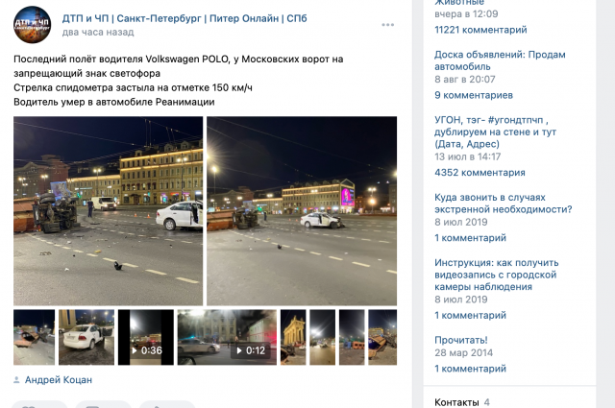Open Доска объявлений: Продам автомобиль topic

(500, 60)
